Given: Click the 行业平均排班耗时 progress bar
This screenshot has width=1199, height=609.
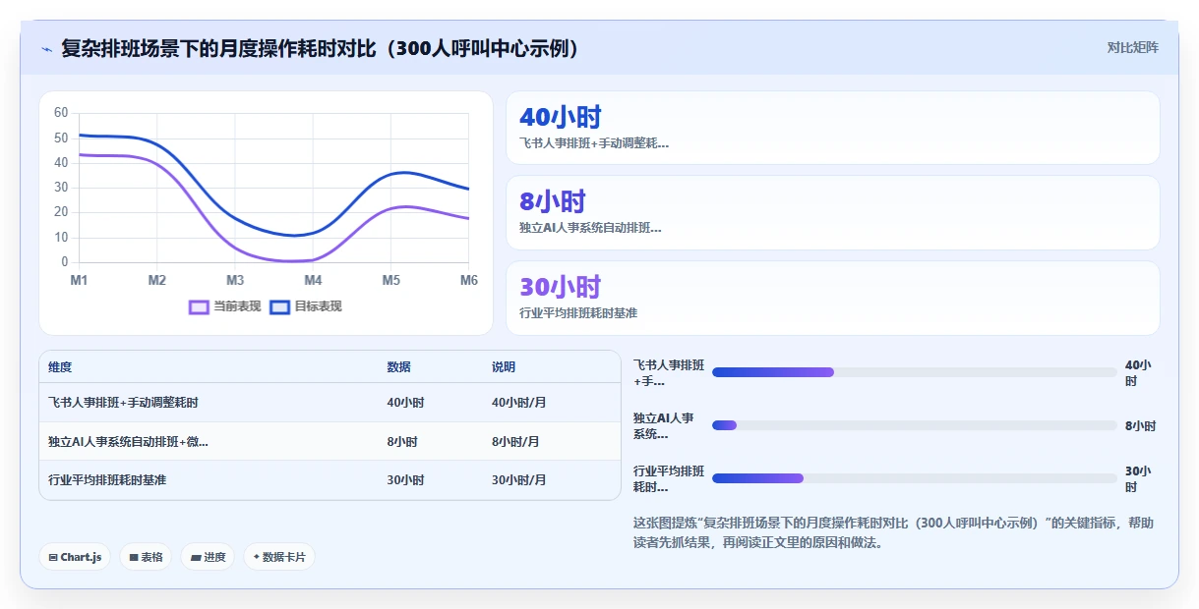Looking at the screenshot, I should (915, 478).
